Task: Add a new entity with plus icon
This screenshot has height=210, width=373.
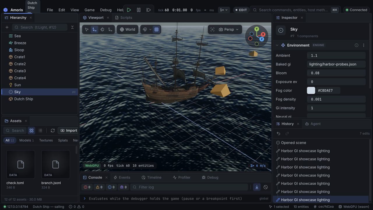Action: (7, 27)
